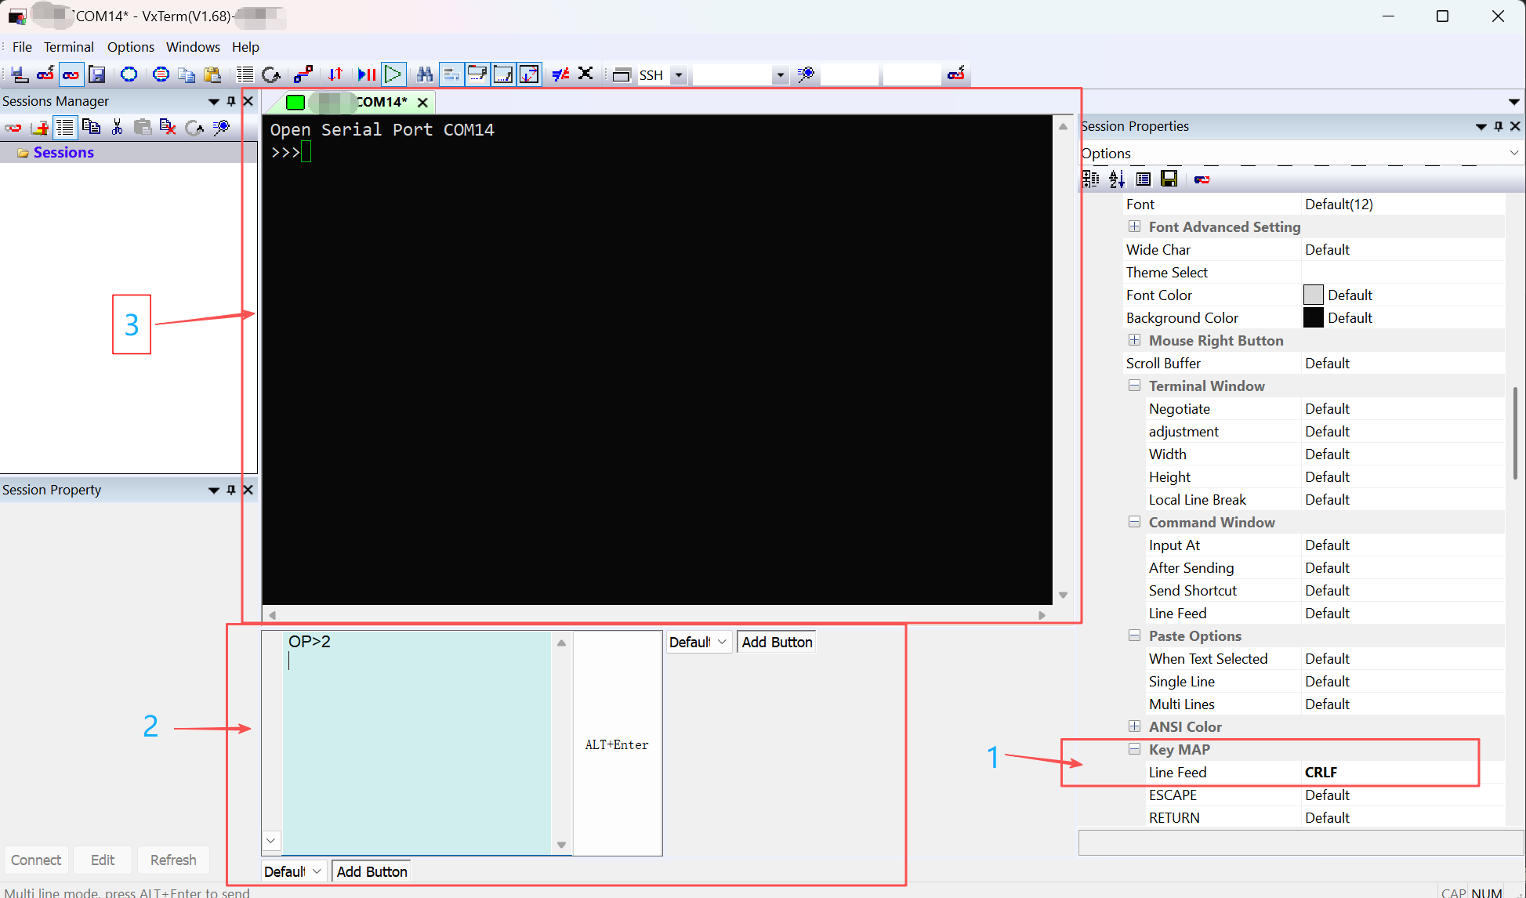Click the save icon in Session Properties toolbar

pos(1169,179)
